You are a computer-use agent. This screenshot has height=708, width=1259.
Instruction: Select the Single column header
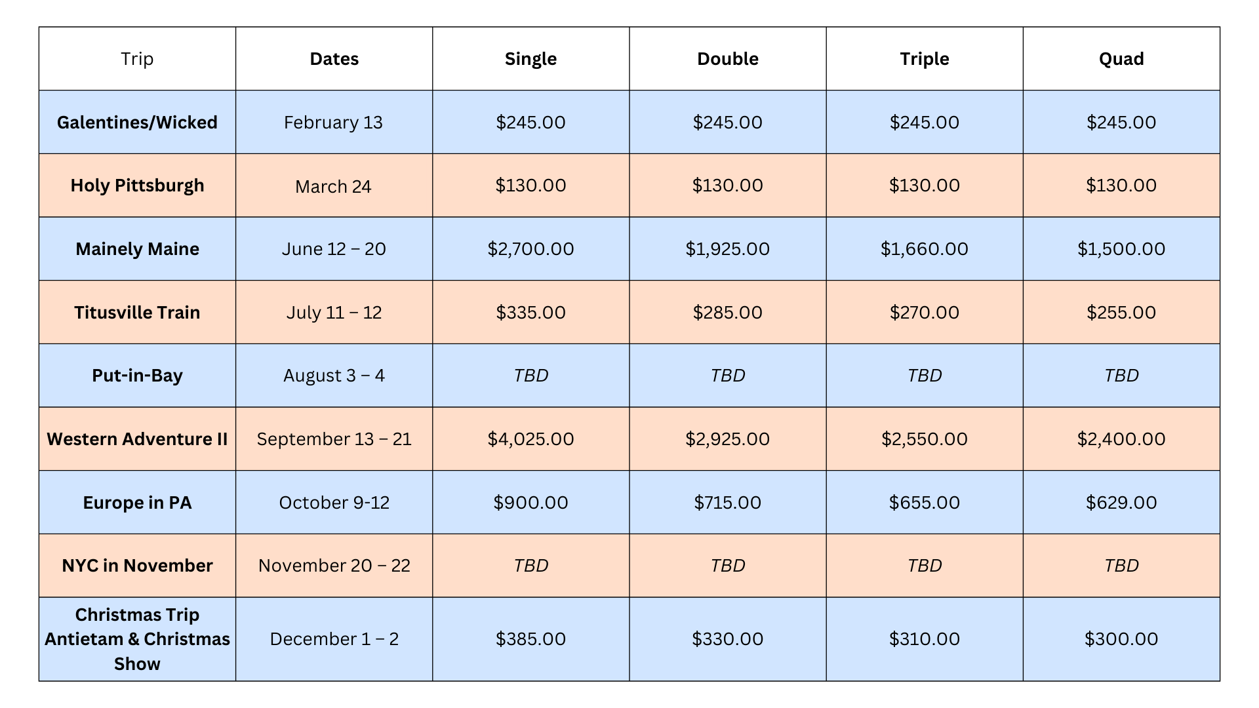(530, 59)
